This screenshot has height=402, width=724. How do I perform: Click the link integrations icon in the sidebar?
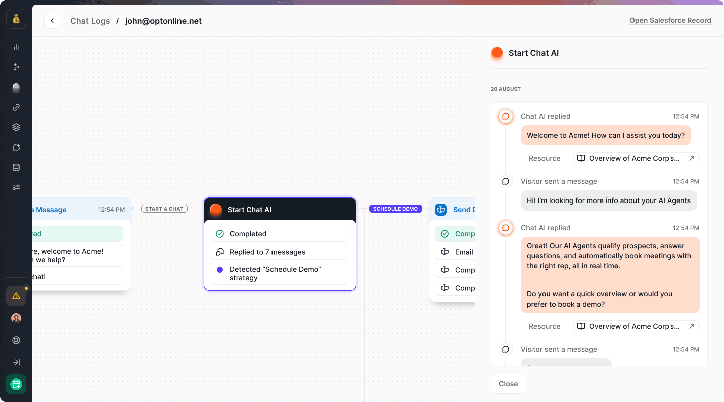(16, 107)
